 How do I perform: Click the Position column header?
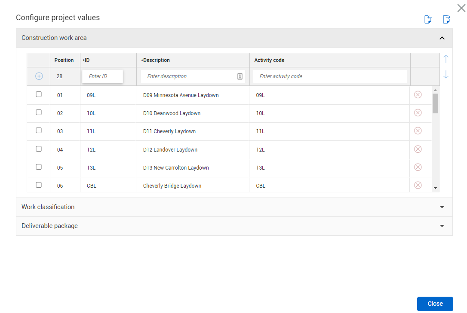64,60
